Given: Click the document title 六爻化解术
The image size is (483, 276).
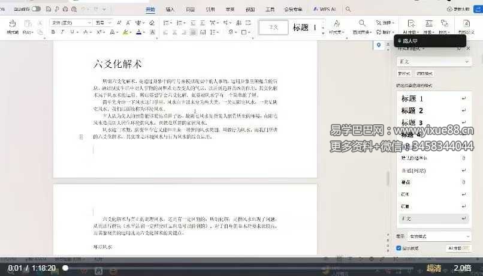Looking at the screenshot, I should click(117, 64).
